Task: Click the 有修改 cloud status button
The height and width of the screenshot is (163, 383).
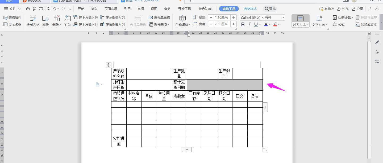Action: point(326,9)
